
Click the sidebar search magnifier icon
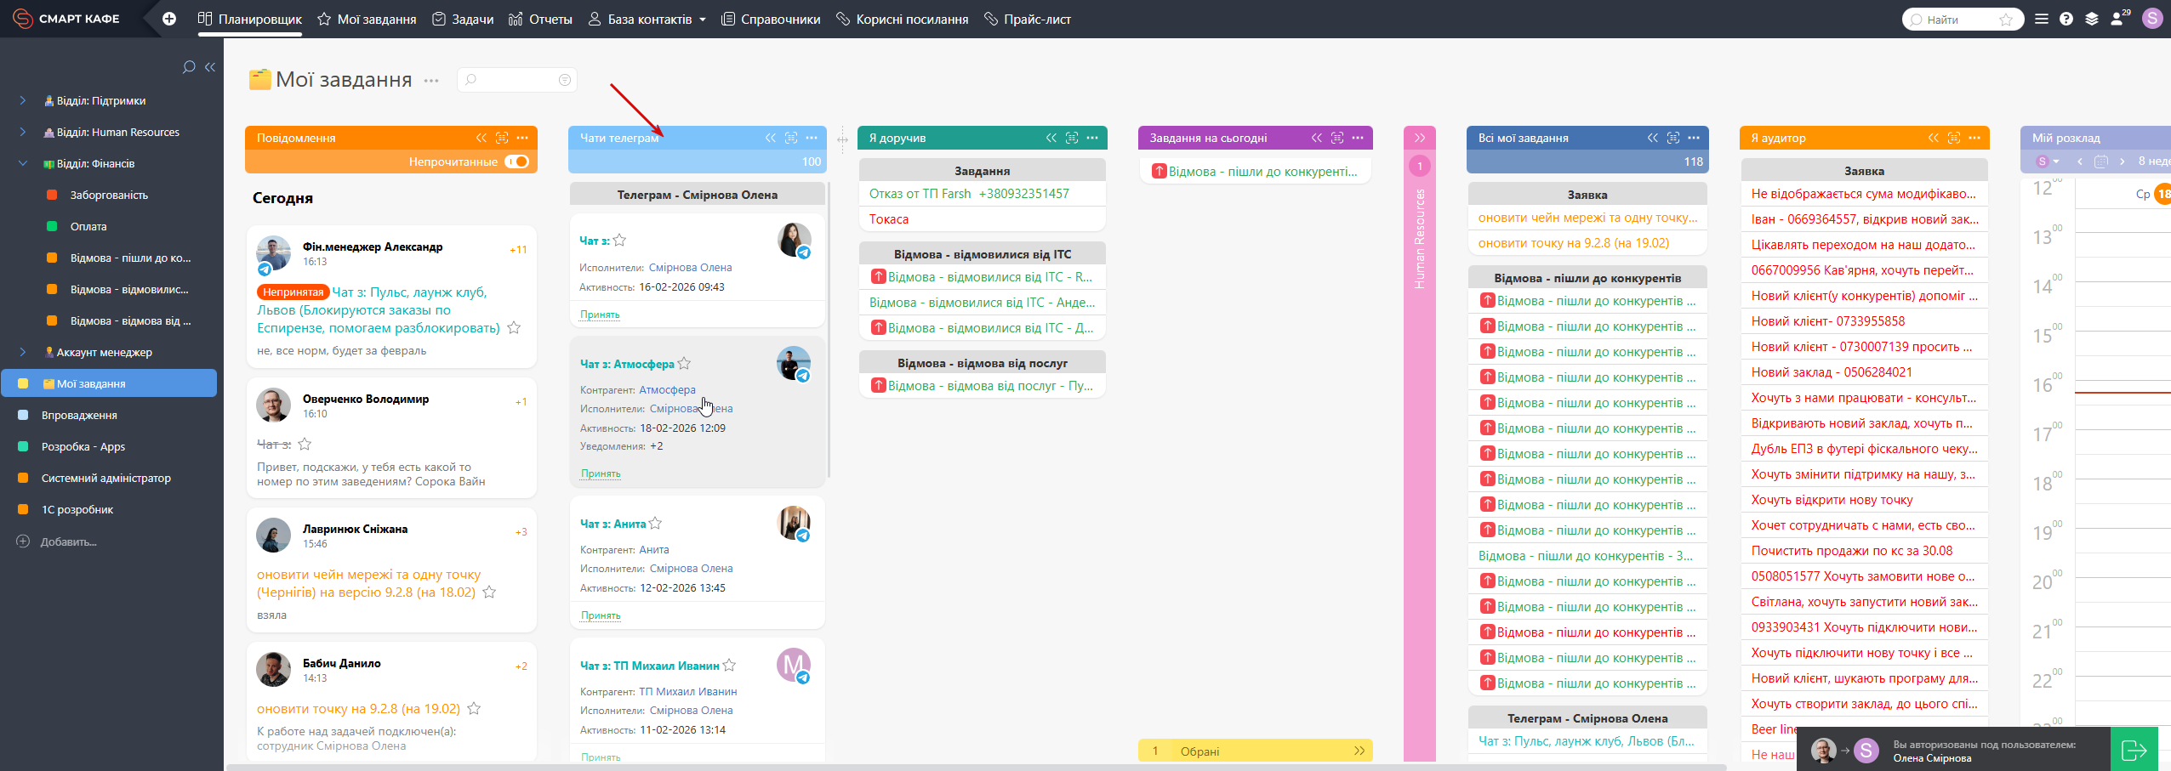189,67
